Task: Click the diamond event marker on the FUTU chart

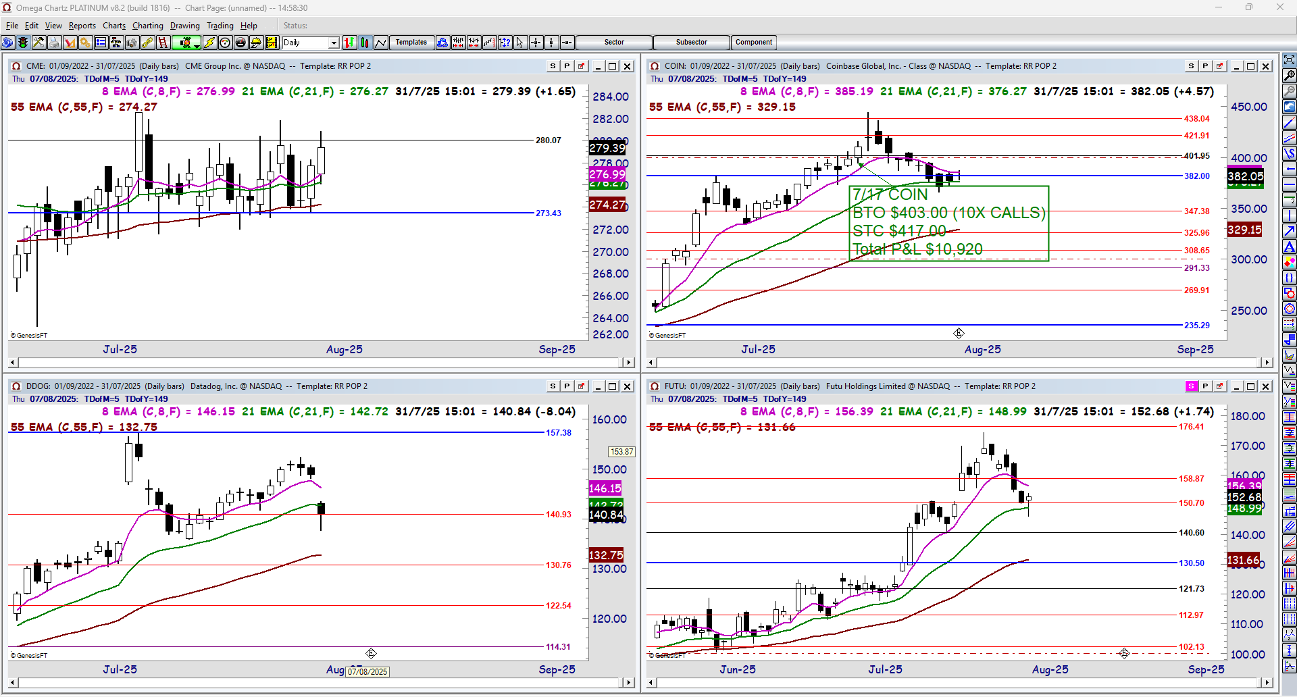Action: 1124,653
